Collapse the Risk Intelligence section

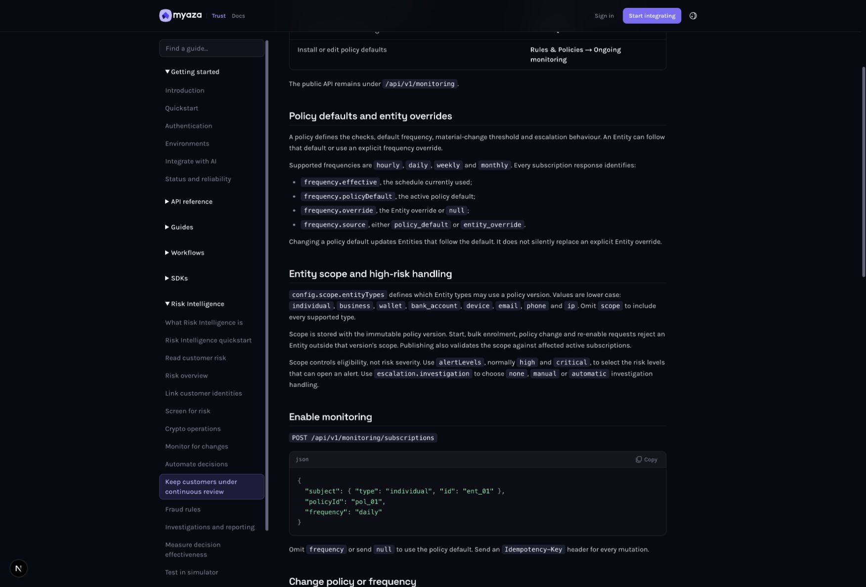167,304
